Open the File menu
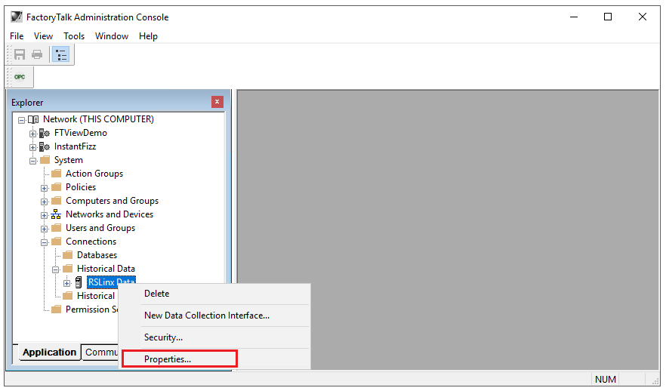This screenshot has height=391, width=666. (17, 36)
